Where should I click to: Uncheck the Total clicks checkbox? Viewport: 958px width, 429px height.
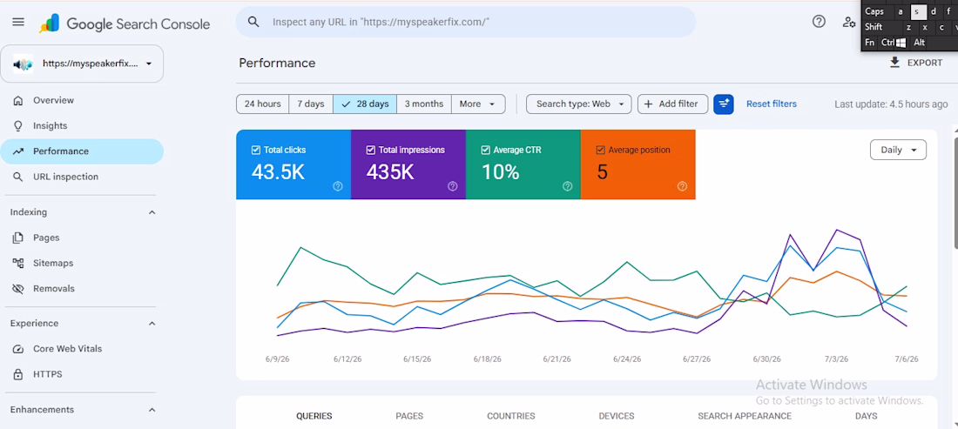255,150
